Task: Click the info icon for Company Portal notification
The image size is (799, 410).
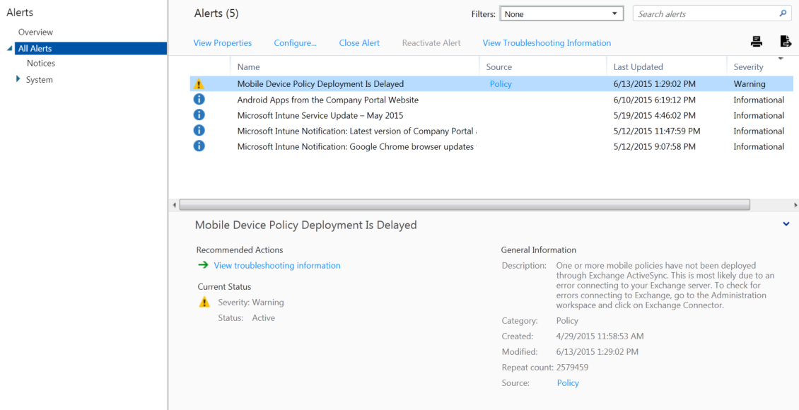Action: click(x=199, y=130)
